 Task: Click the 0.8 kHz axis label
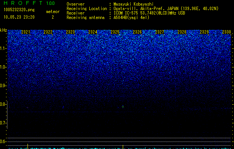(x=3, y=104)
